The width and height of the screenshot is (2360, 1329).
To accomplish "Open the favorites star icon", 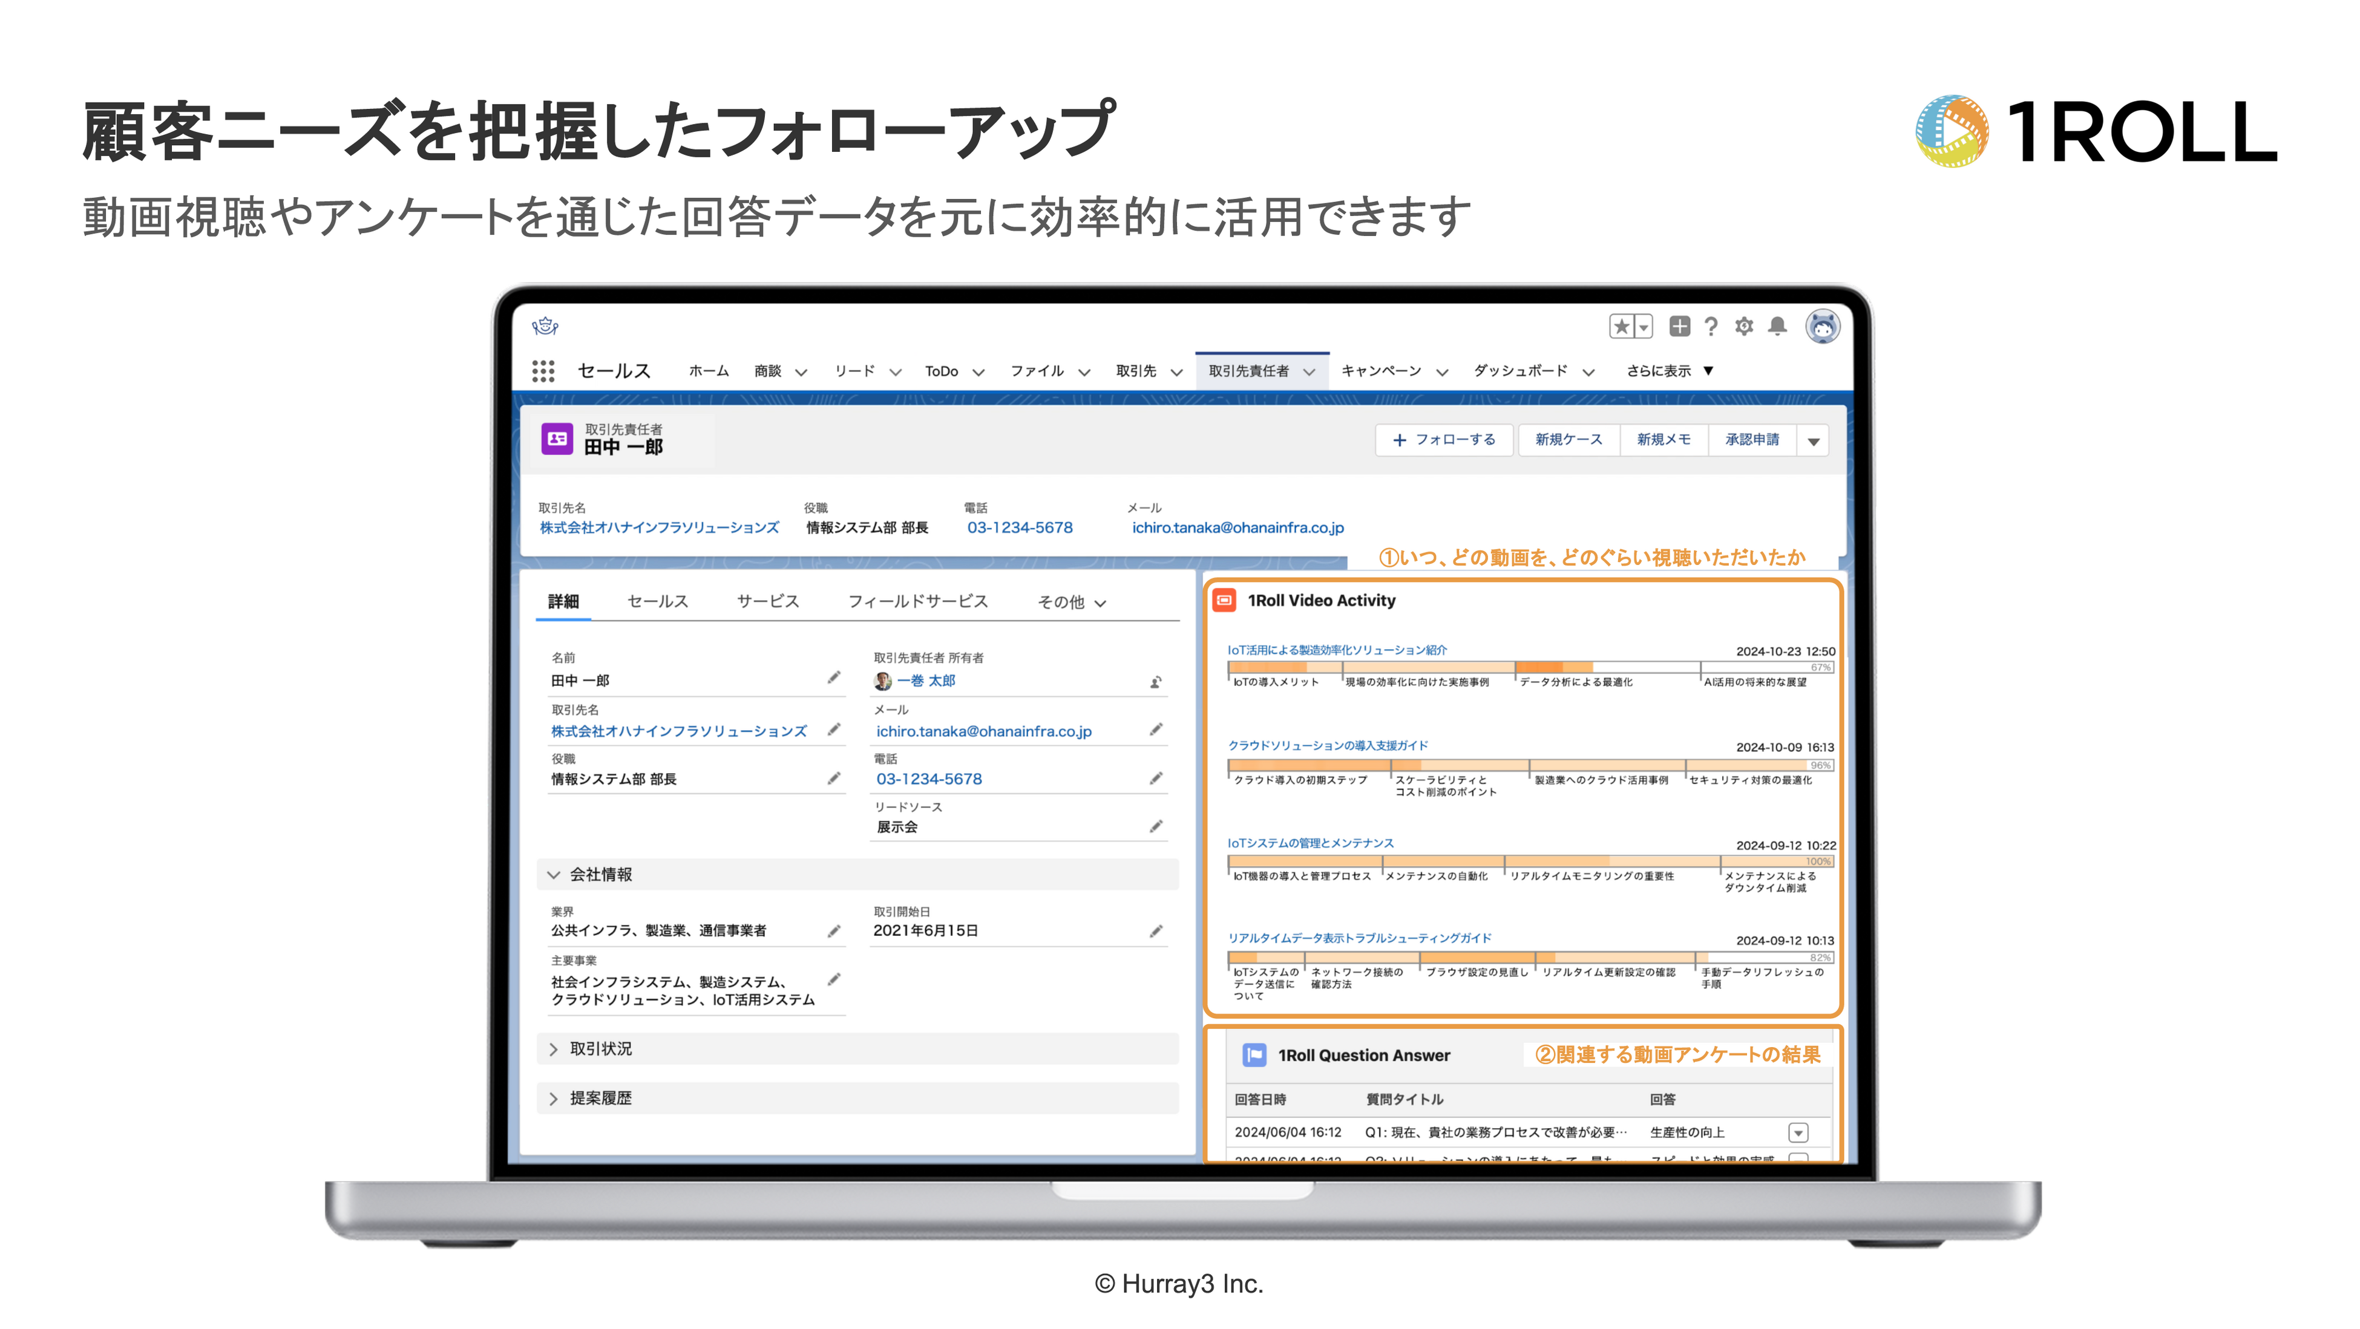I will click(x=1622, y=326).
